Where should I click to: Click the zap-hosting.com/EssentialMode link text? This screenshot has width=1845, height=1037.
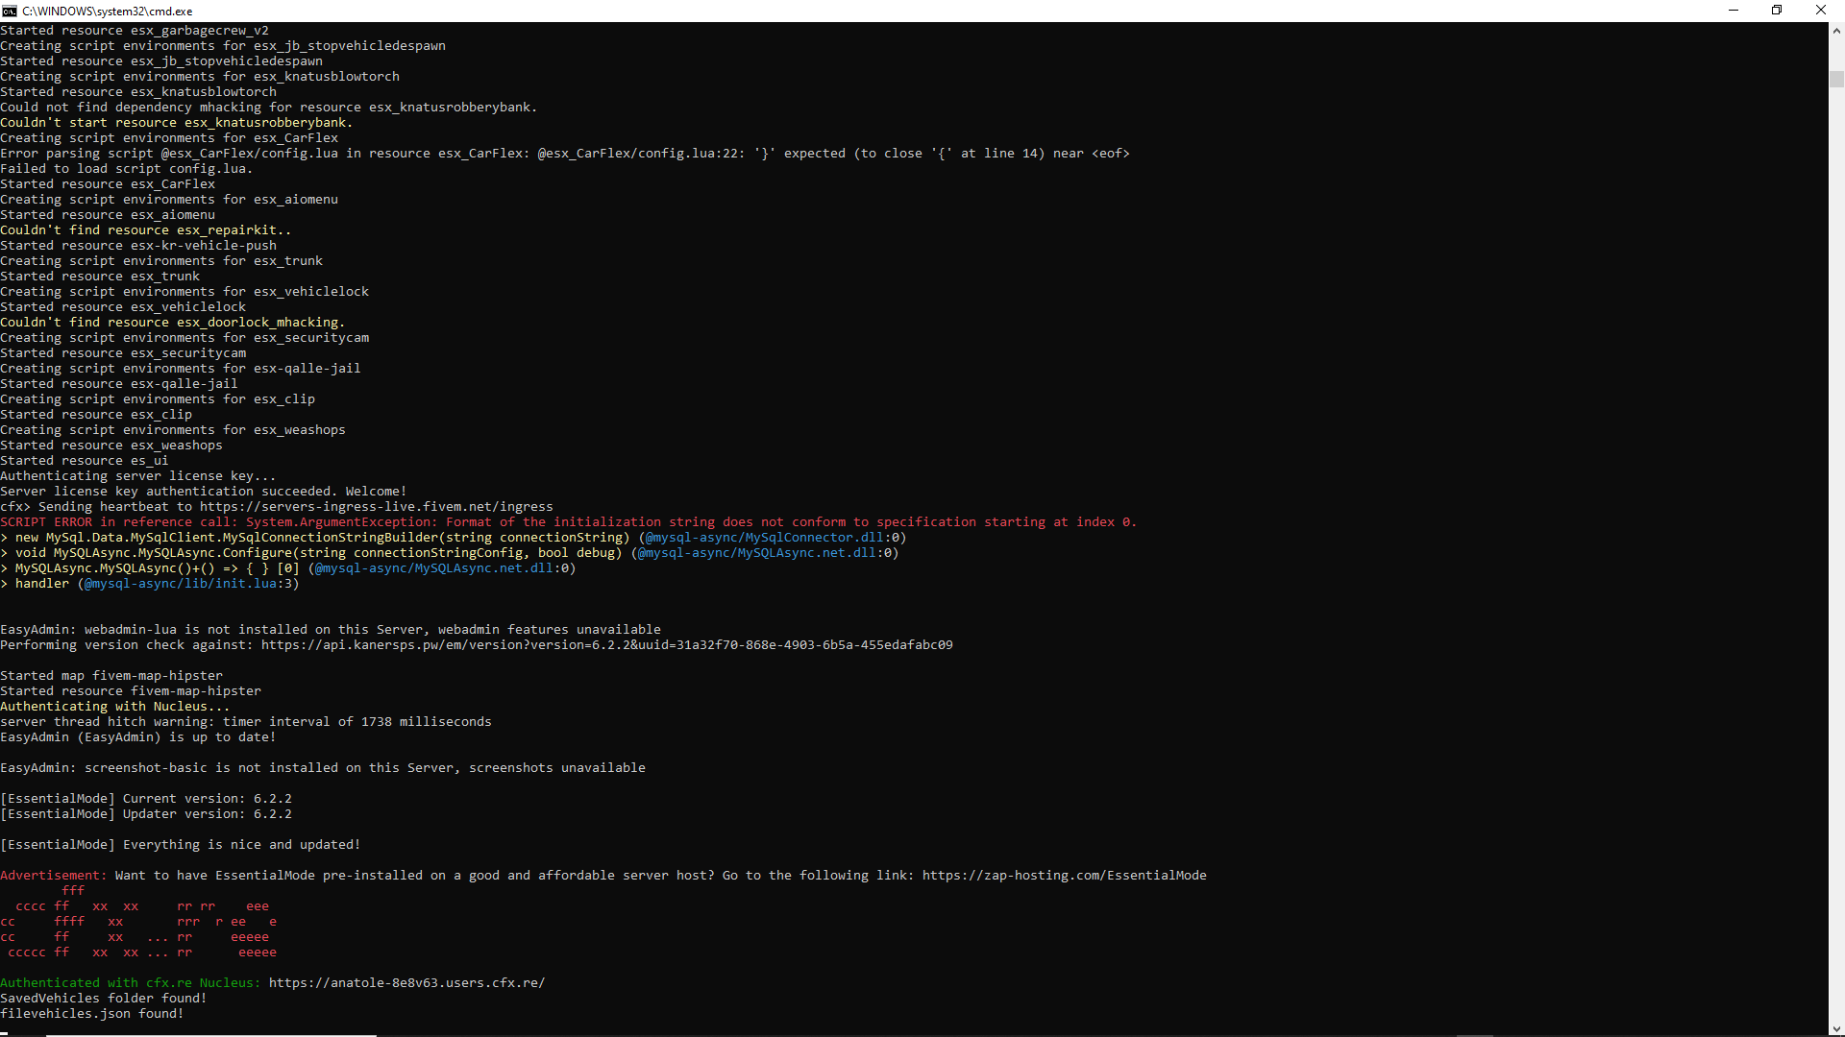[1065, 876]
